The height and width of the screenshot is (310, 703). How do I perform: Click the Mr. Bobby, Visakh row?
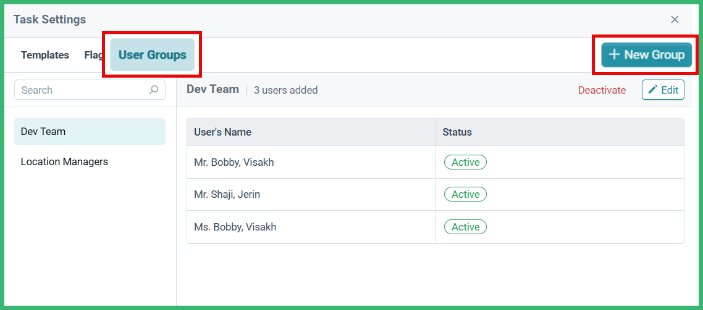(436, 162)
